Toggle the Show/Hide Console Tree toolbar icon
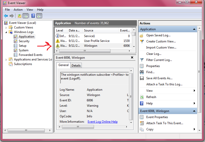 coord(25,16)
